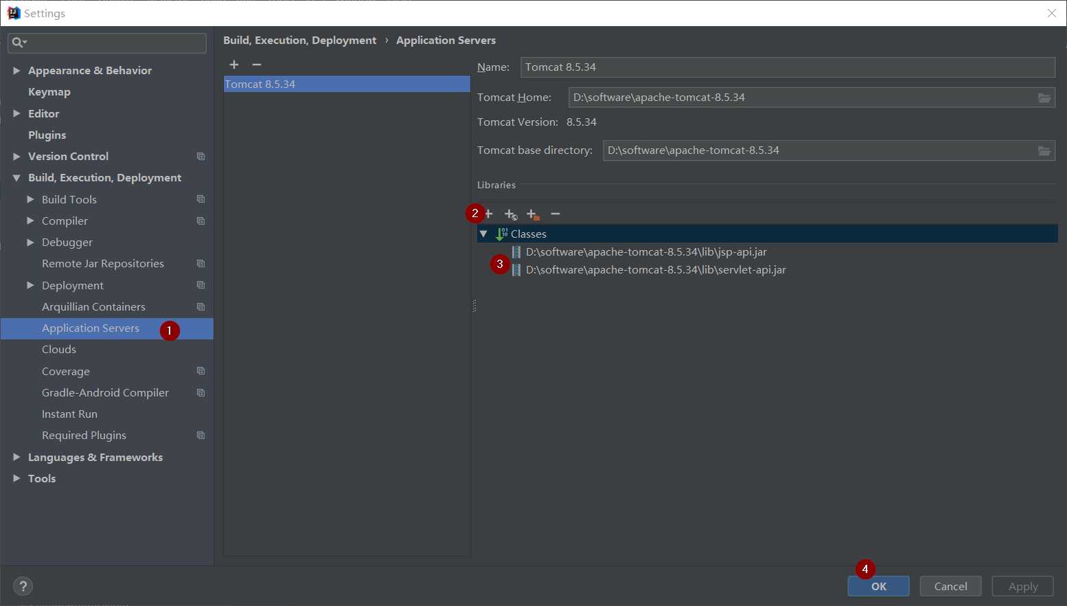The width and height of the screenshot is (1067, 606).
Task: Click the Cancel button
Action: (950, 586)
